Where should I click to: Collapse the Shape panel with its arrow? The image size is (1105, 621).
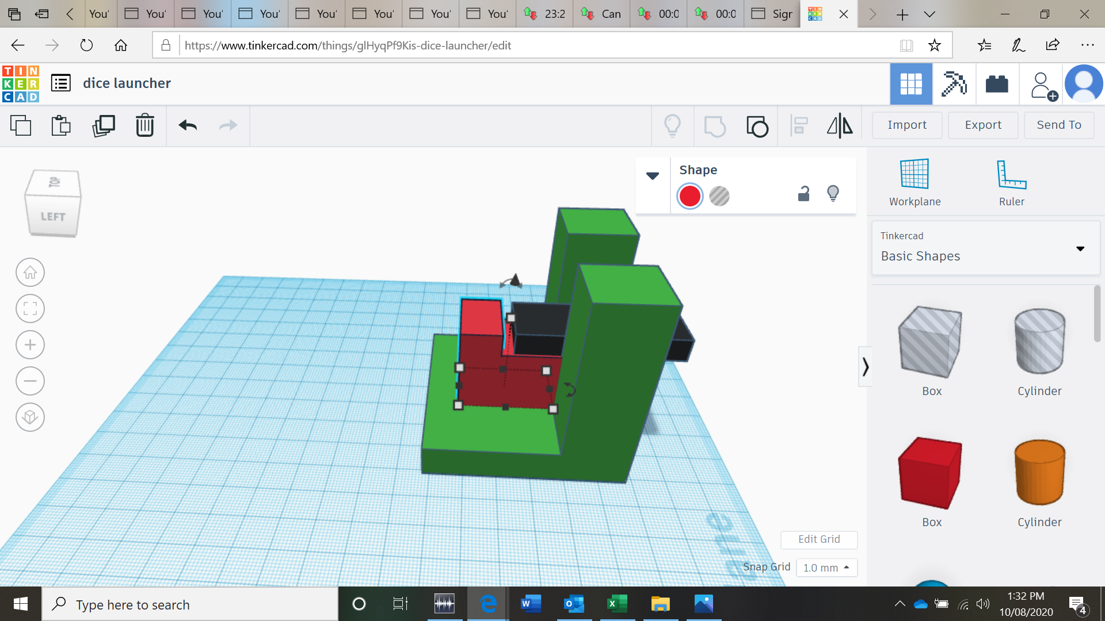(652, 176)
